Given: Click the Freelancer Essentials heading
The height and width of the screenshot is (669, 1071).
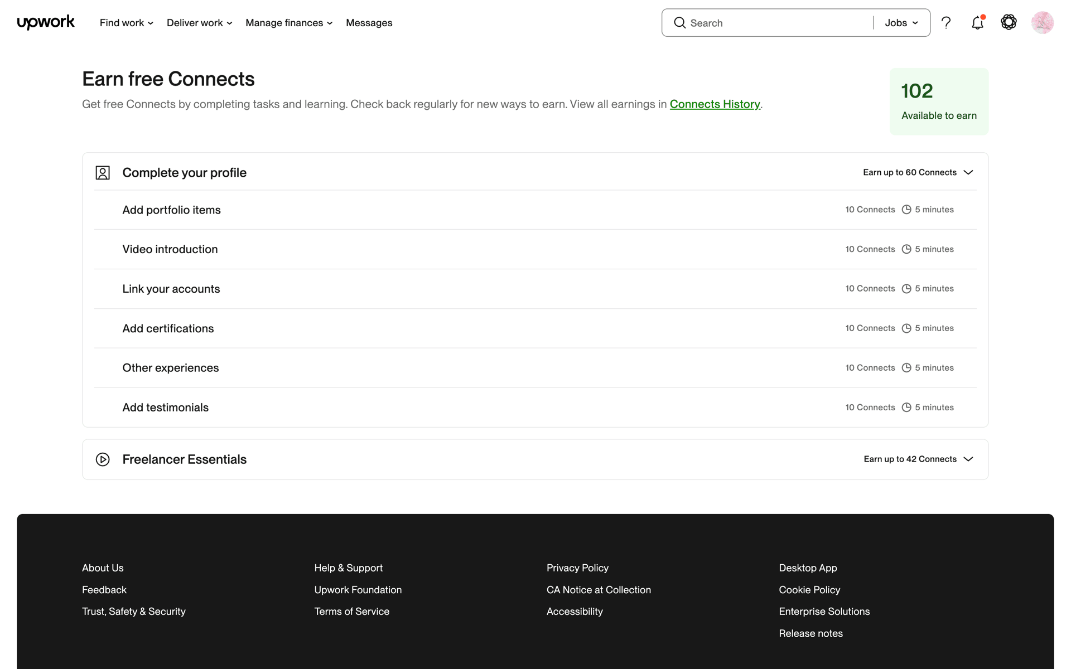Looking at the screenshot, I should [x=184, y=459].
